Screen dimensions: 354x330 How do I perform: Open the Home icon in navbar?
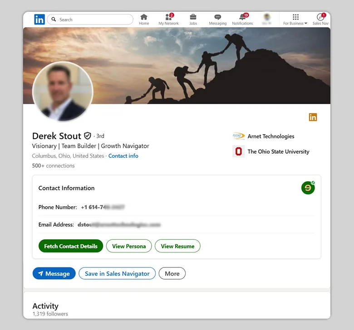point(144,17)
